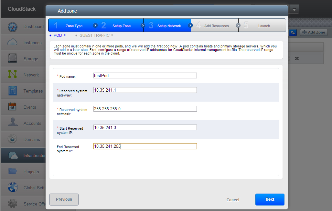Click the Dashboard compass icon
This screenshot has height=211, width=332.
point(13,27)
